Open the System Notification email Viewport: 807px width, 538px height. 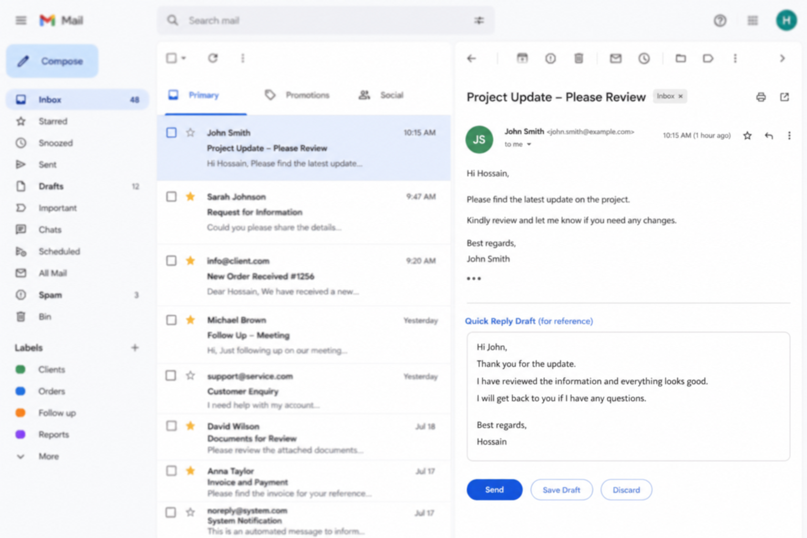tap(304, 520)
